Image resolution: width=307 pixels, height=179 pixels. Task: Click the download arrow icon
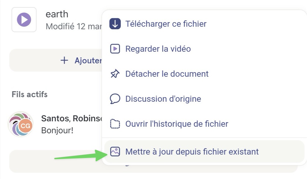pos(115,24)
